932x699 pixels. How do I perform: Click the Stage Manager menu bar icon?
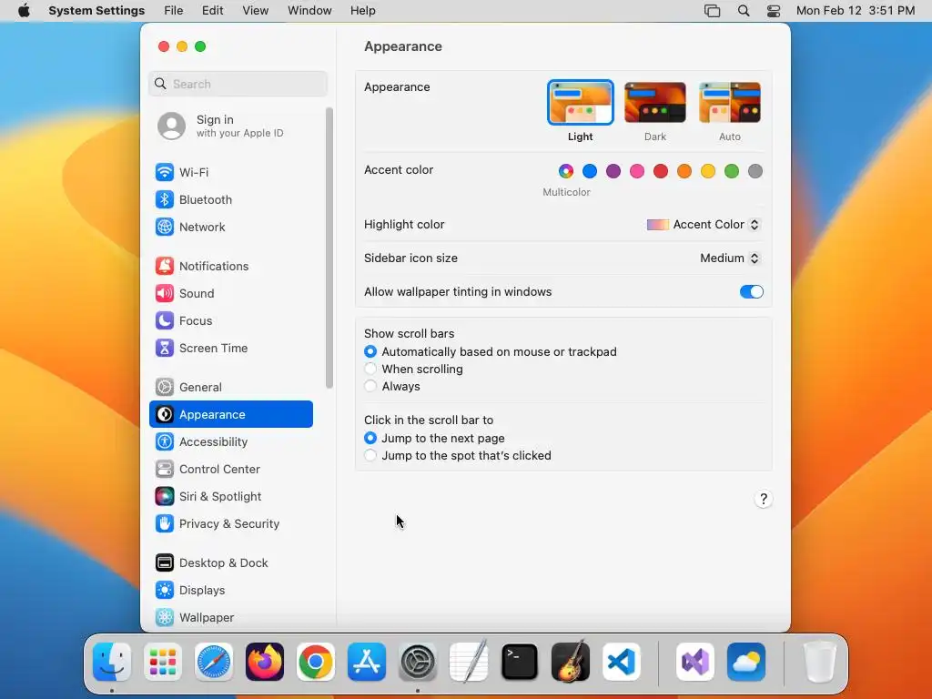click(712, 11)
